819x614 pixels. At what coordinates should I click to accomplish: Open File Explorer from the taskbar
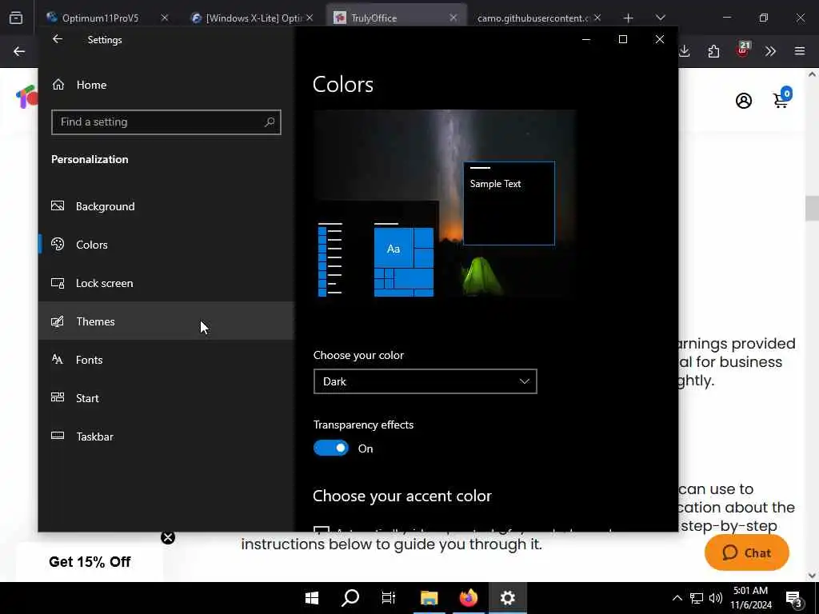tap(429, 598)
